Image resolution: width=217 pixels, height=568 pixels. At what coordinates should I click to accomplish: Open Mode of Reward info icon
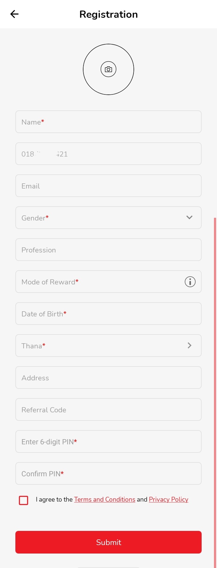[x=190, y=282]
